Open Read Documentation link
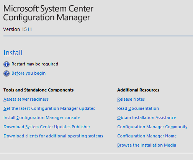This screenshot has height=160, width=193. (138, 108)
